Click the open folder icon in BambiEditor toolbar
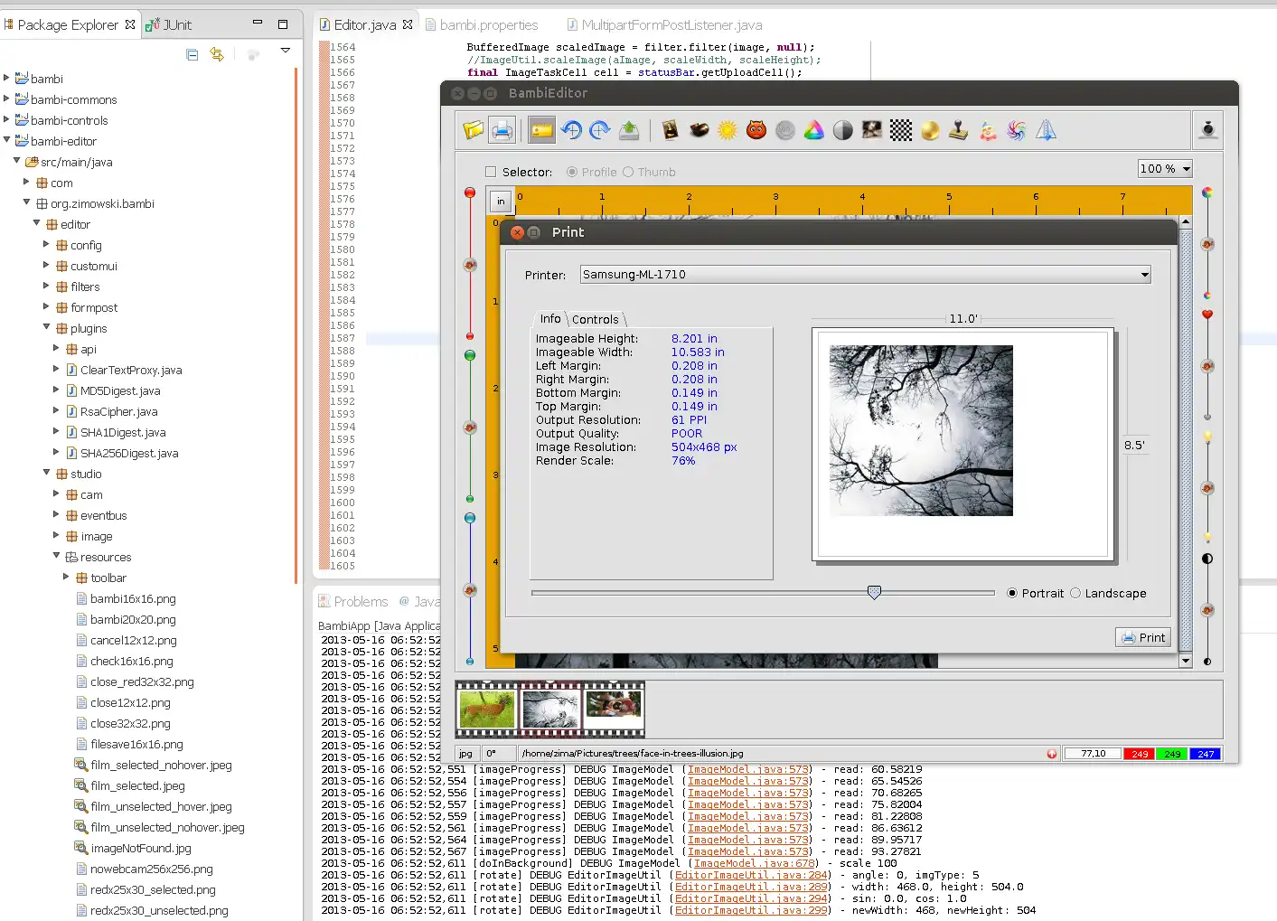Image resolution: width=1277 pixels, height=921 pixels. pos(474,130)
